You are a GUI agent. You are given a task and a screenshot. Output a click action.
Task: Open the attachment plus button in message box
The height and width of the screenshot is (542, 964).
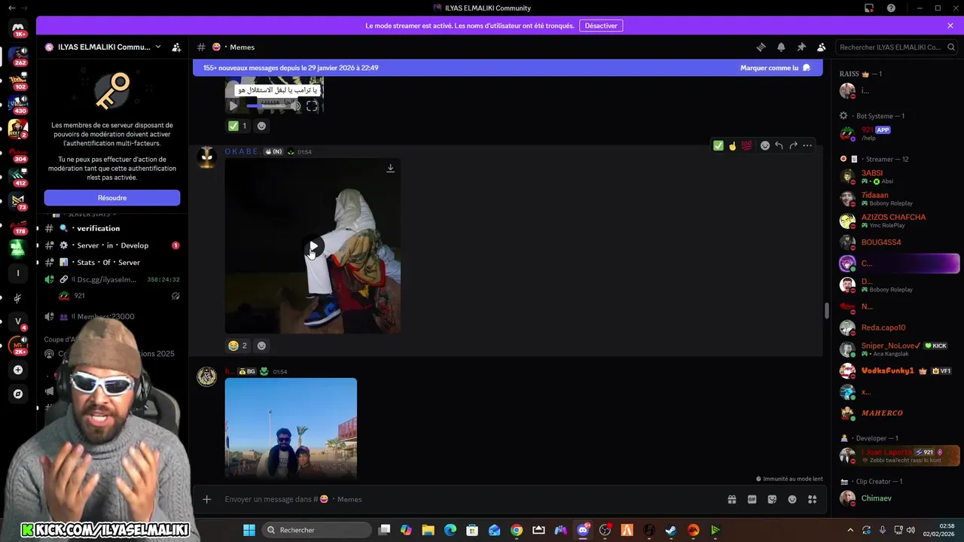coord(207,499)
